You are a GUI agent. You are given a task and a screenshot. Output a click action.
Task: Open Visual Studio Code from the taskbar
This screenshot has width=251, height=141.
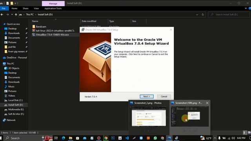(x=127, y=138)
